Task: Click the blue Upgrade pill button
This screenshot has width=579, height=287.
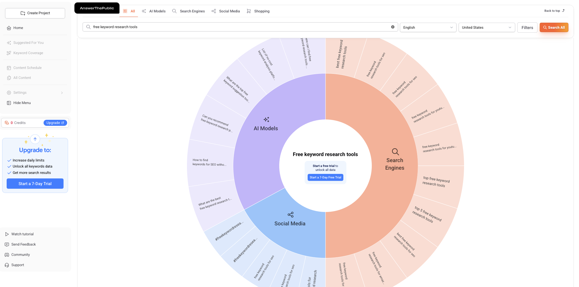Action: (x=55, y=123)
